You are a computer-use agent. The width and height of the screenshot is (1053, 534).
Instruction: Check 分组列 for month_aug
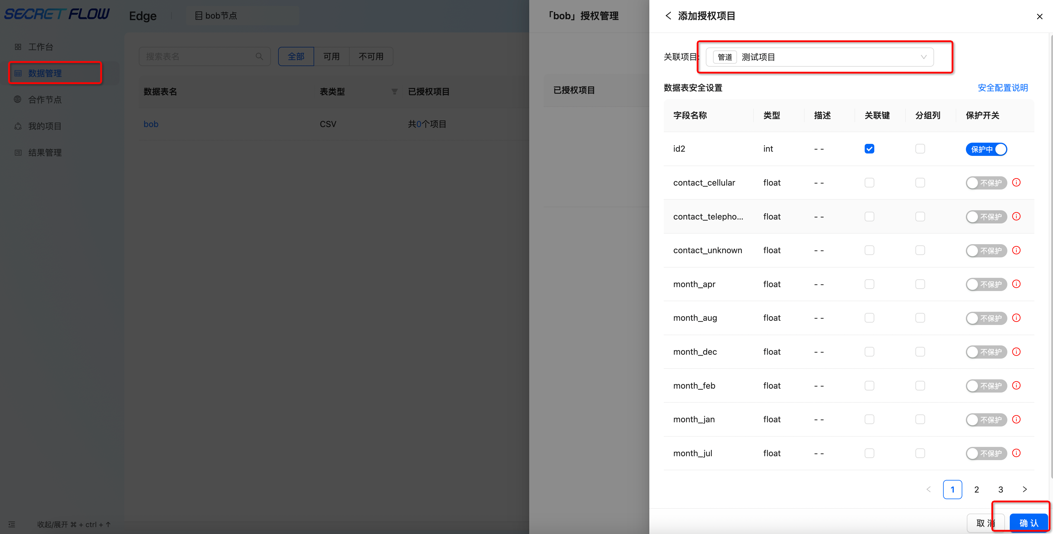[920, 318]
